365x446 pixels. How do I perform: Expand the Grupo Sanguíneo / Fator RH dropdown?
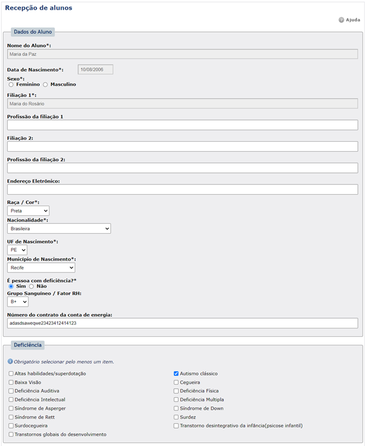coord(18,301)
